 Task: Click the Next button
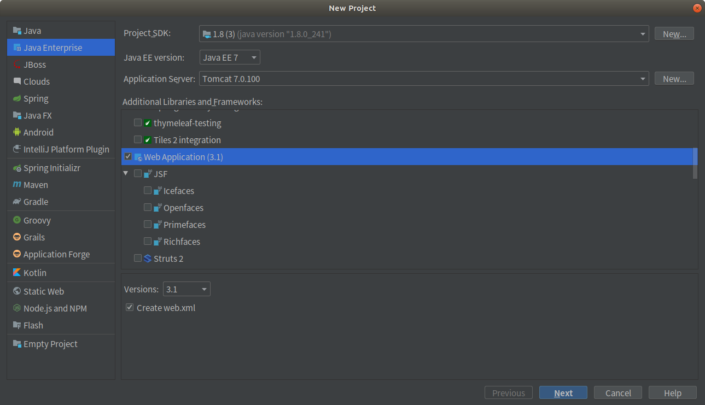pos(563,392)
